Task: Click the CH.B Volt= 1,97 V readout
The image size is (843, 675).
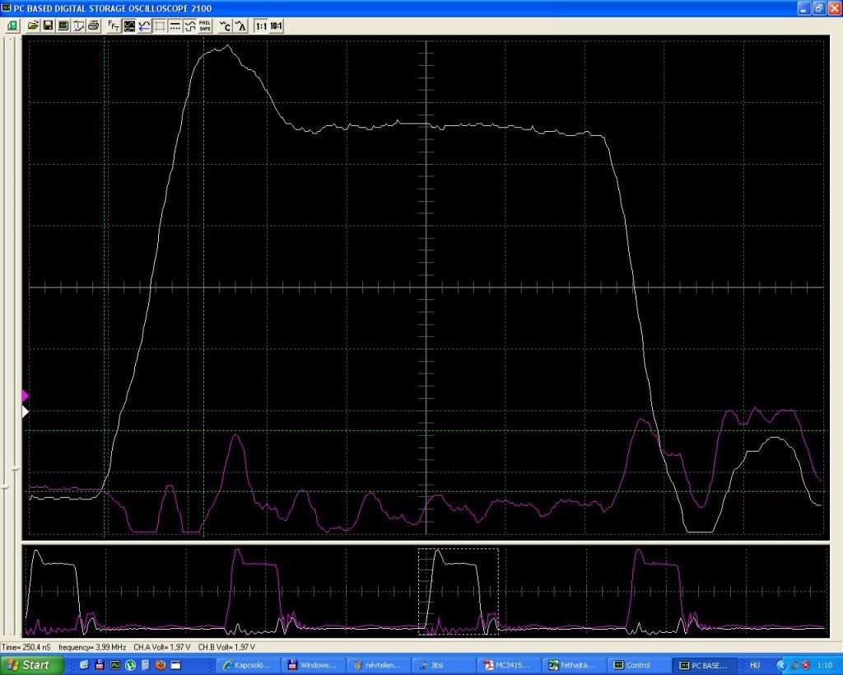Action: (226, 647)
